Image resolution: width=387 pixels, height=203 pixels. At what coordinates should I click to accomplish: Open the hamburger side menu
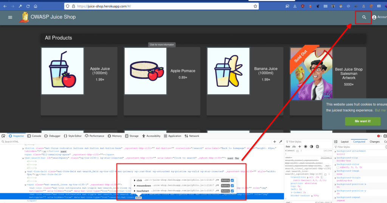10,17
